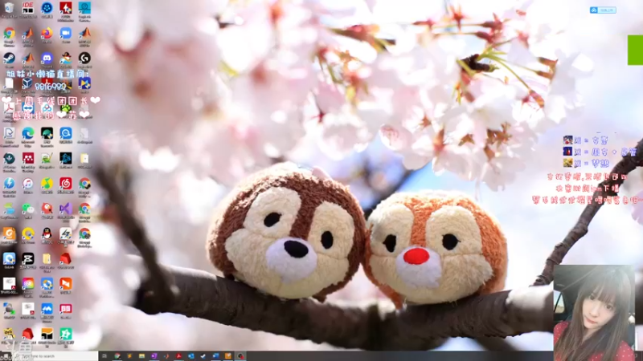
Task: Open the red Mendeley desktop icon
Action: point(28,158)
